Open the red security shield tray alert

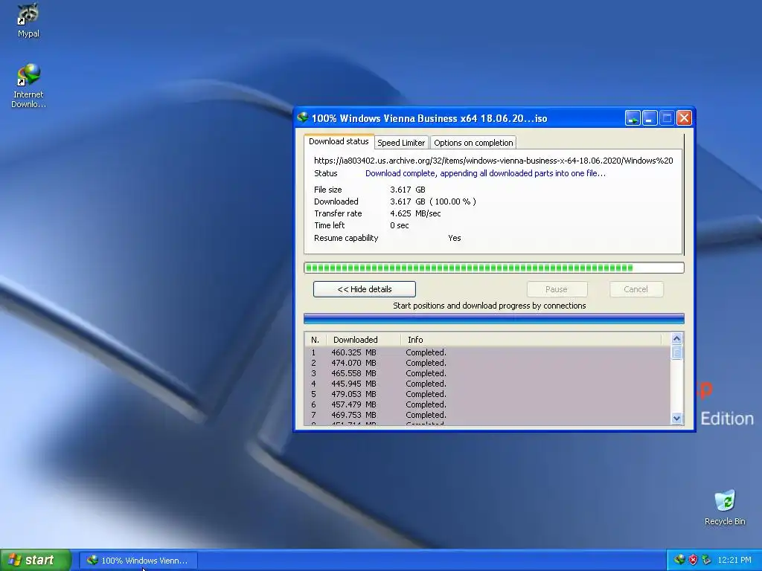693,560
